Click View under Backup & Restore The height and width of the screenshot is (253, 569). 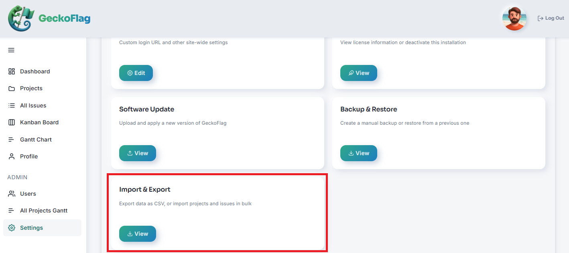click(359, 153)
